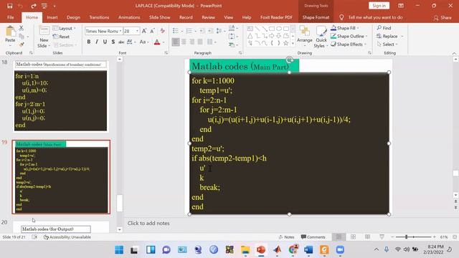This screenshot has width=459, height=258.
Task: Open the File tab
Action: click(x=11, y=17)
